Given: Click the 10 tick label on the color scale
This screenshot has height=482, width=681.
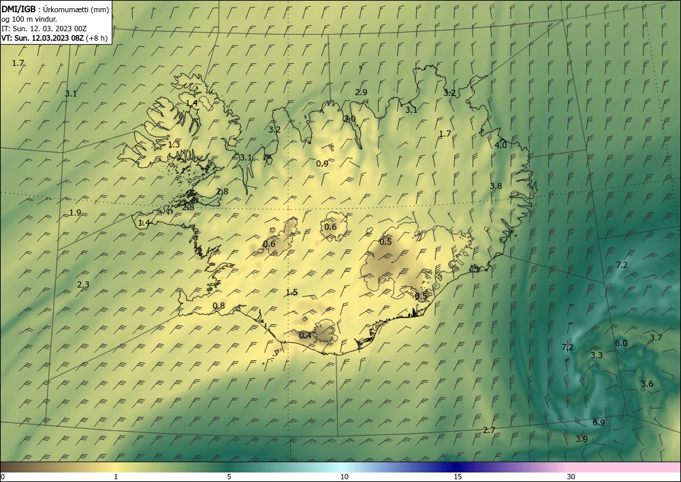Looking at the screenshot, I should tap(345, 477).
